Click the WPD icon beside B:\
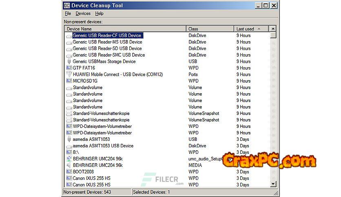The height and width of the screenshot is (197, 341). pyautogui.click(x=69, y=152)
